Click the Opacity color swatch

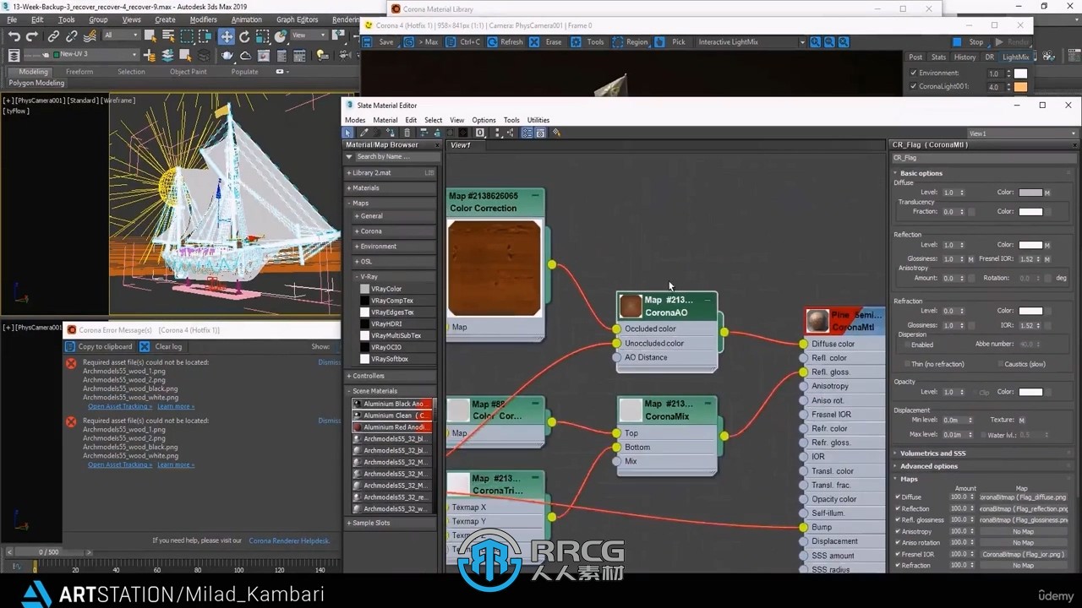[1030, 392]
